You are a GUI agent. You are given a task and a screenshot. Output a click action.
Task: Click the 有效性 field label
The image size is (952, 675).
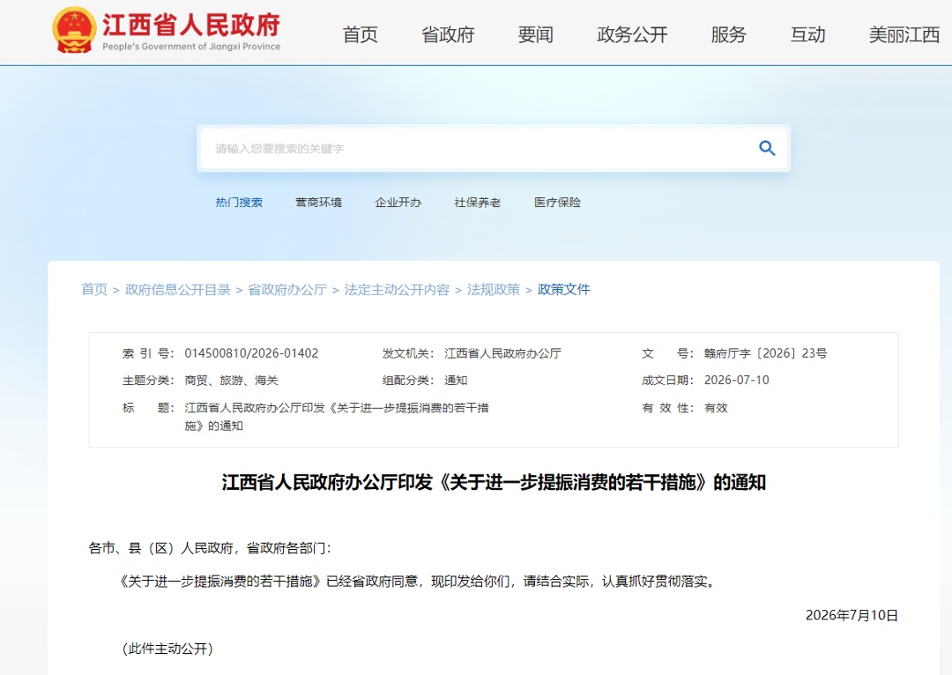click(668, 408)
